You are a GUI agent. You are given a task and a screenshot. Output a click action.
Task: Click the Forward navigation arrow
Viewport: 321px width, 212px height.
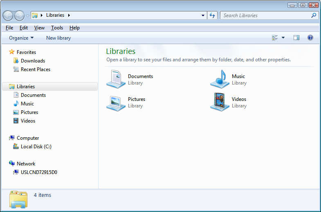coord(19,16)
